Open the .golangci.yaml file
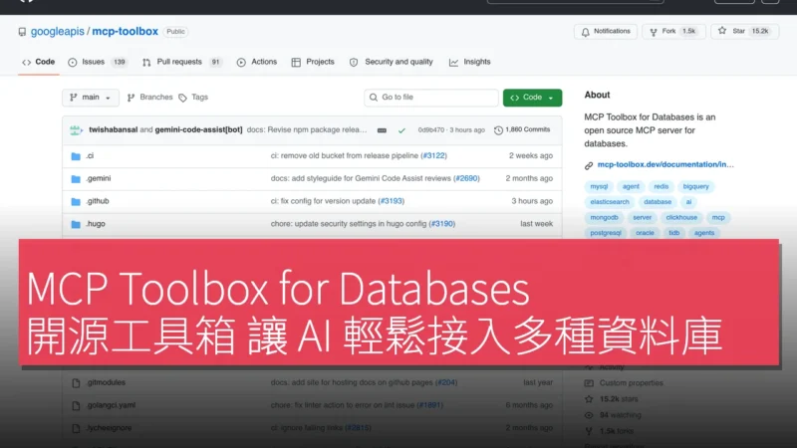 [x=111, y=405]
